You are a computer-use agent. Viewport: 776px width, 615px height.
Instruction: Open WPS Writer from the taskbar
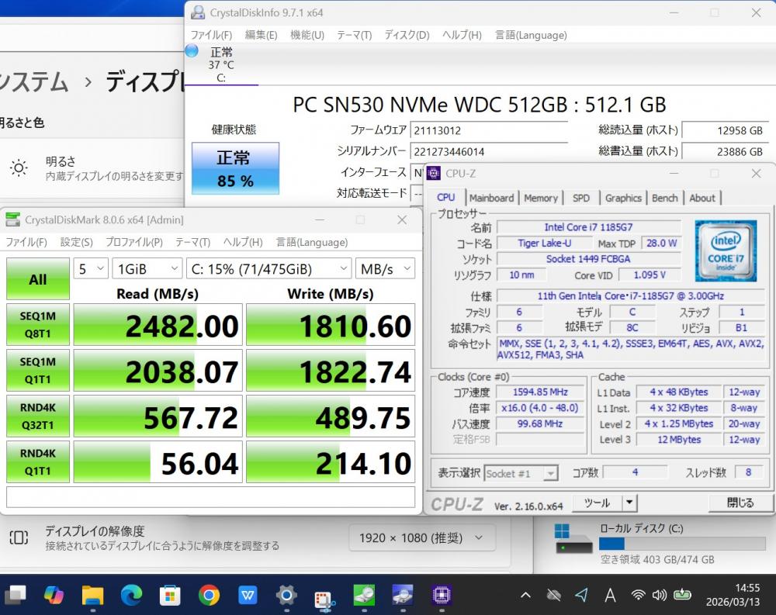(x=248, y=595)
